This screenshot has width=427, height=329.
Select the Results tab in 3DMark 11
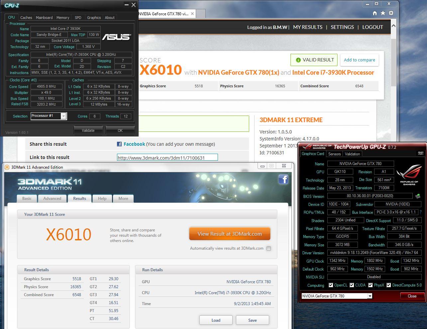click(x=79, y=198)
